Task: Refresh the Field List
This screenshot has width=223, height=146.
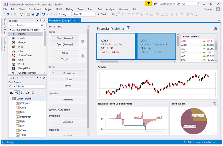Action: coord(28,93)
